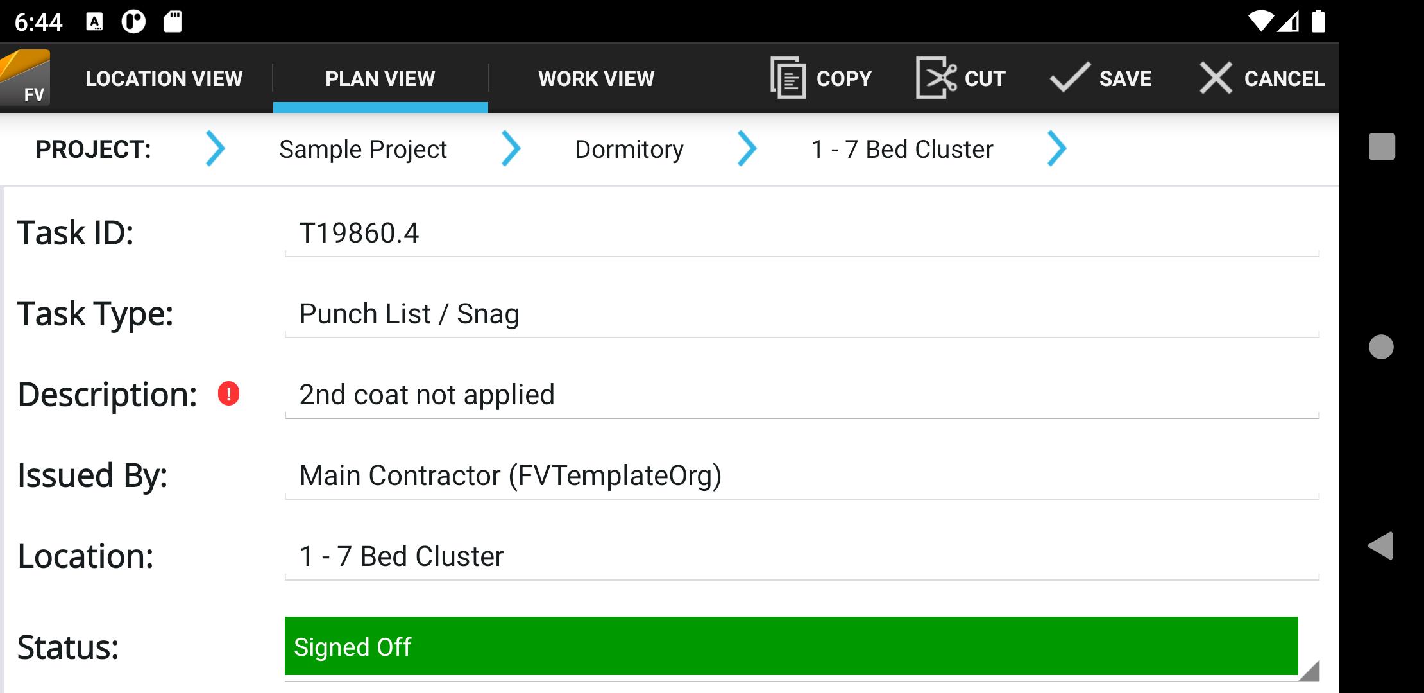
Task: Tap the Description field text
Action: click(x=427, y=395)
